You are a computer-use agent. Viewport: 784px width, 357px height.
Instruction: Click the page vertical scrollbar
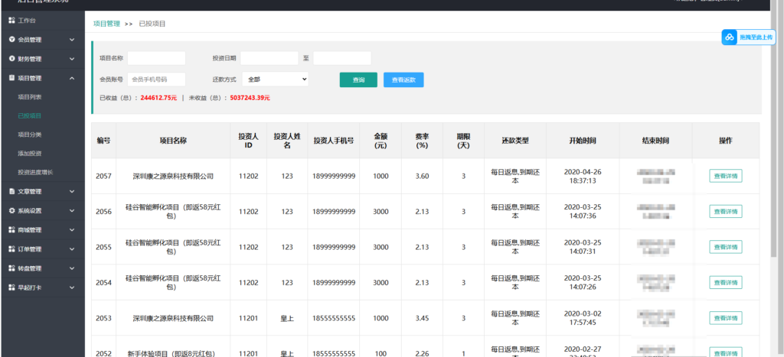pyautogui.click(x=773, y=130)
